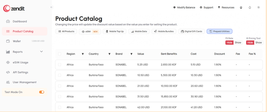This screenshot has height=112, width=267.
Task: Select the Mobile Bundles tab
Action: pos(164,31)
